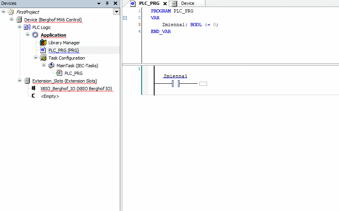Viewport: 339px width, 211px height.
Task: Click the Devices panel title
Action: (9, 3)
